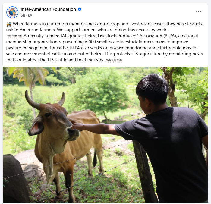Image resolution: width=211 pixels, height=204 pixels.
Task: Open the cattle photo attached to the post
Action: 105,135
